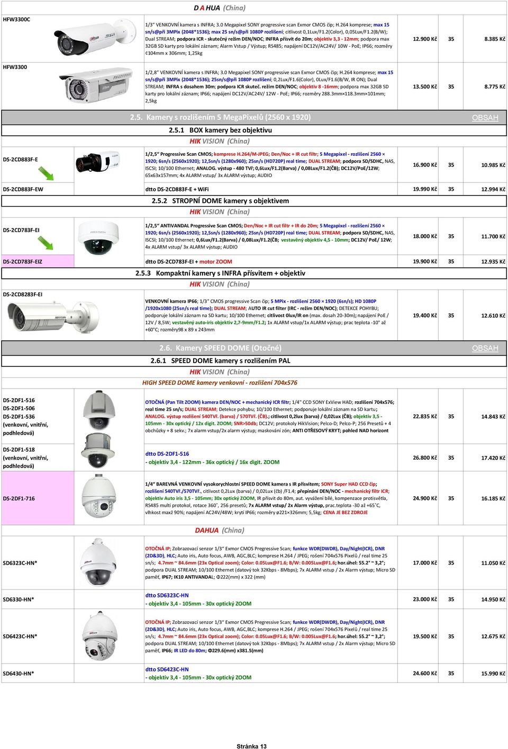Click the discounted price 8.775 Kč

tap(495, 87)
